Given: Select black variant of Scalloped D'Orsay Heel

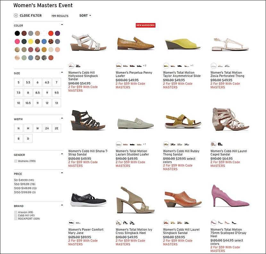Looking at the screenshot, I should [234, 223].
